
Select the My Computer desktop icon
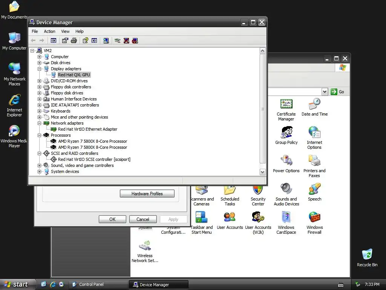[x=14, y=41]
